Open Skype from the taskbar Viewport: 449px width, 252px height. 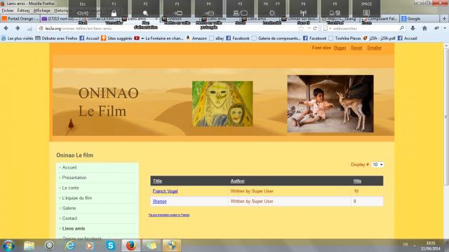(x=111, y=246)
